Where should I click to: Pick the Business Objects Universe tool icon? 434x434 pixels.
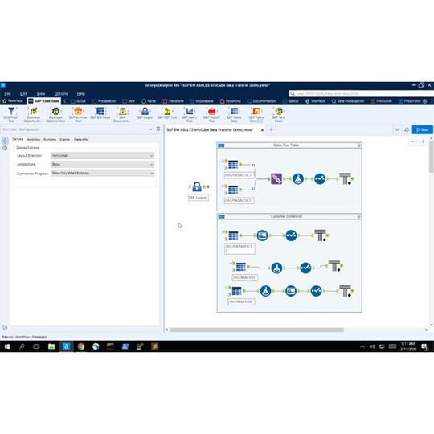point(34,111)
